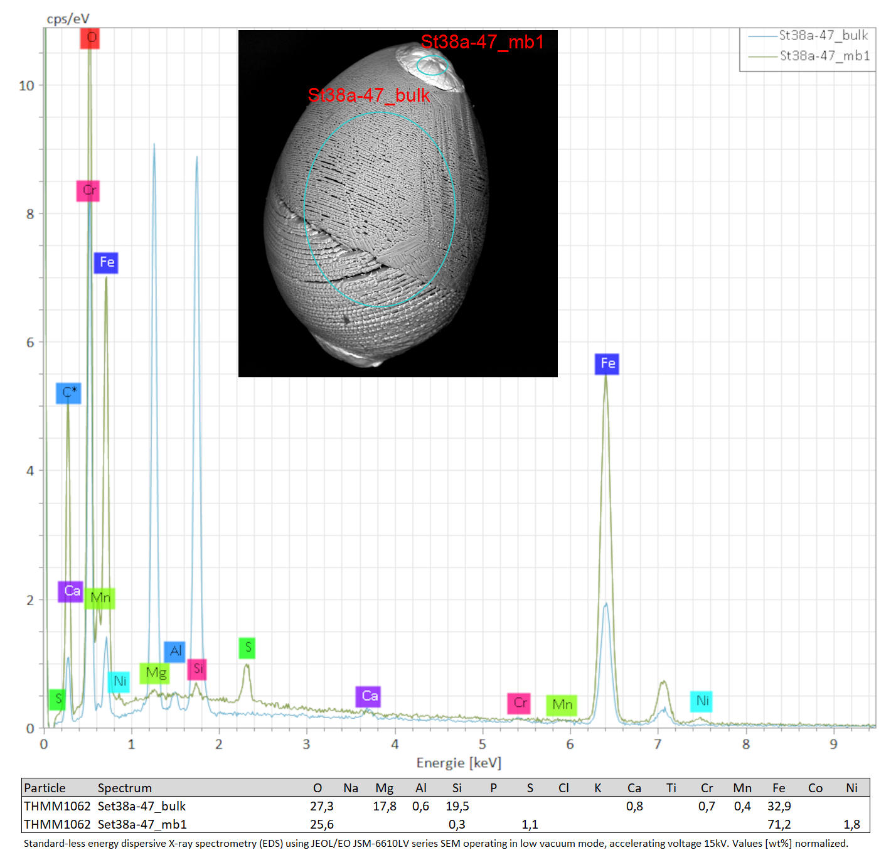Select the S label above the 2.3 keV peak
The width and height of the screenshot is (891, 855).
pos(247,648)
